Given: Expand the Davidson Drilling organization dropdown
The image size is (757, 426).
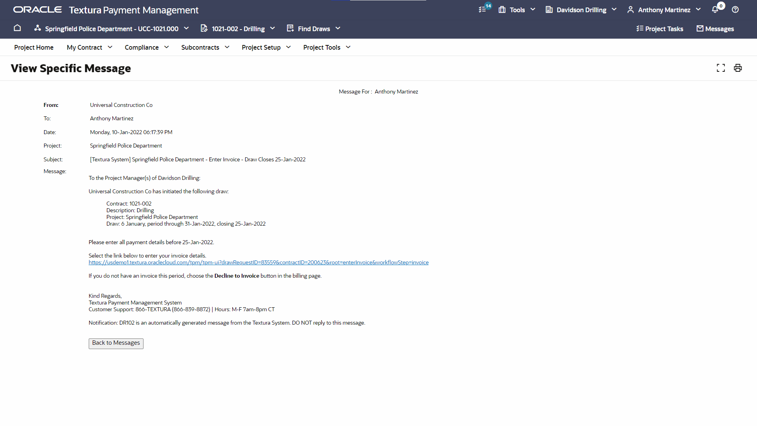Looking at the screenshot, I should (x=581, y=9).
